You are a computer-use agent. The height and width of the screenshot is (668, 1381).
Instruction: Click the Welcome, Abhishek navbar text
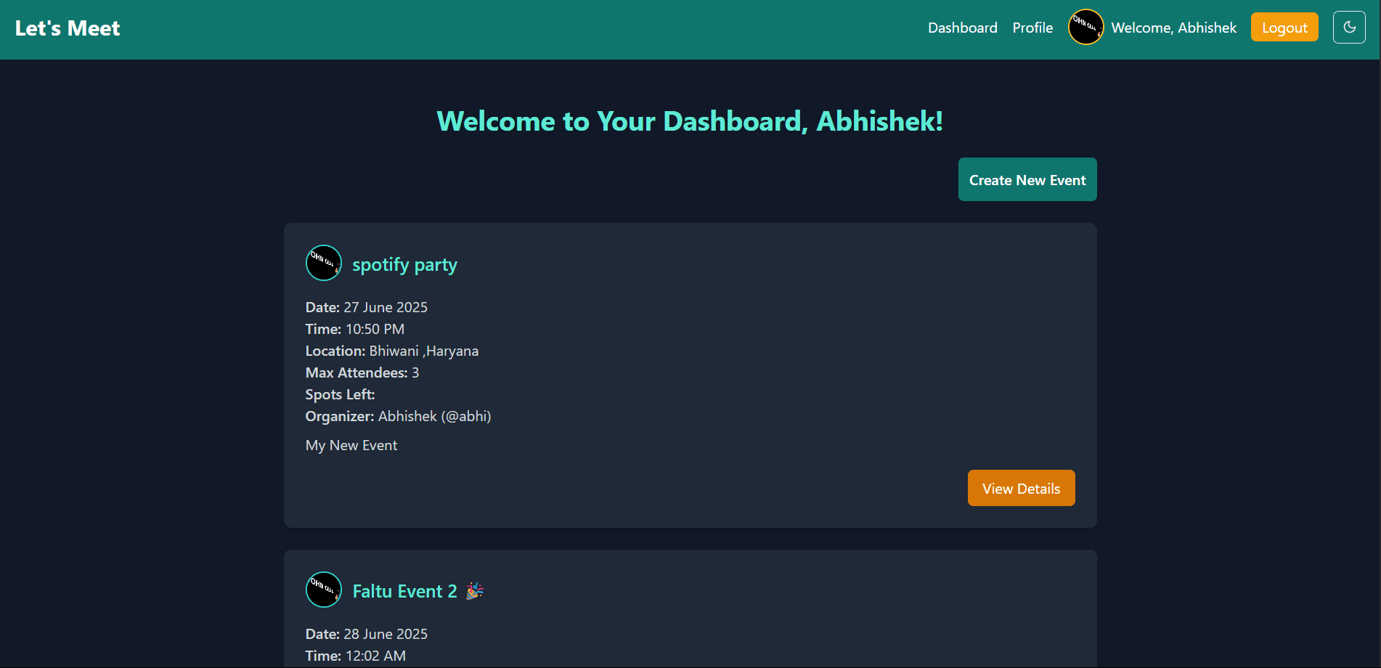pos(1173,28)
